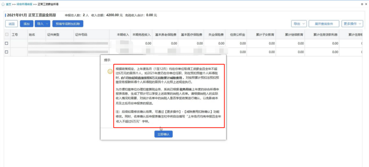This screenshot has width=369, height=167.
Task: Click the 添加 button
Action: [x=27, y=24]
